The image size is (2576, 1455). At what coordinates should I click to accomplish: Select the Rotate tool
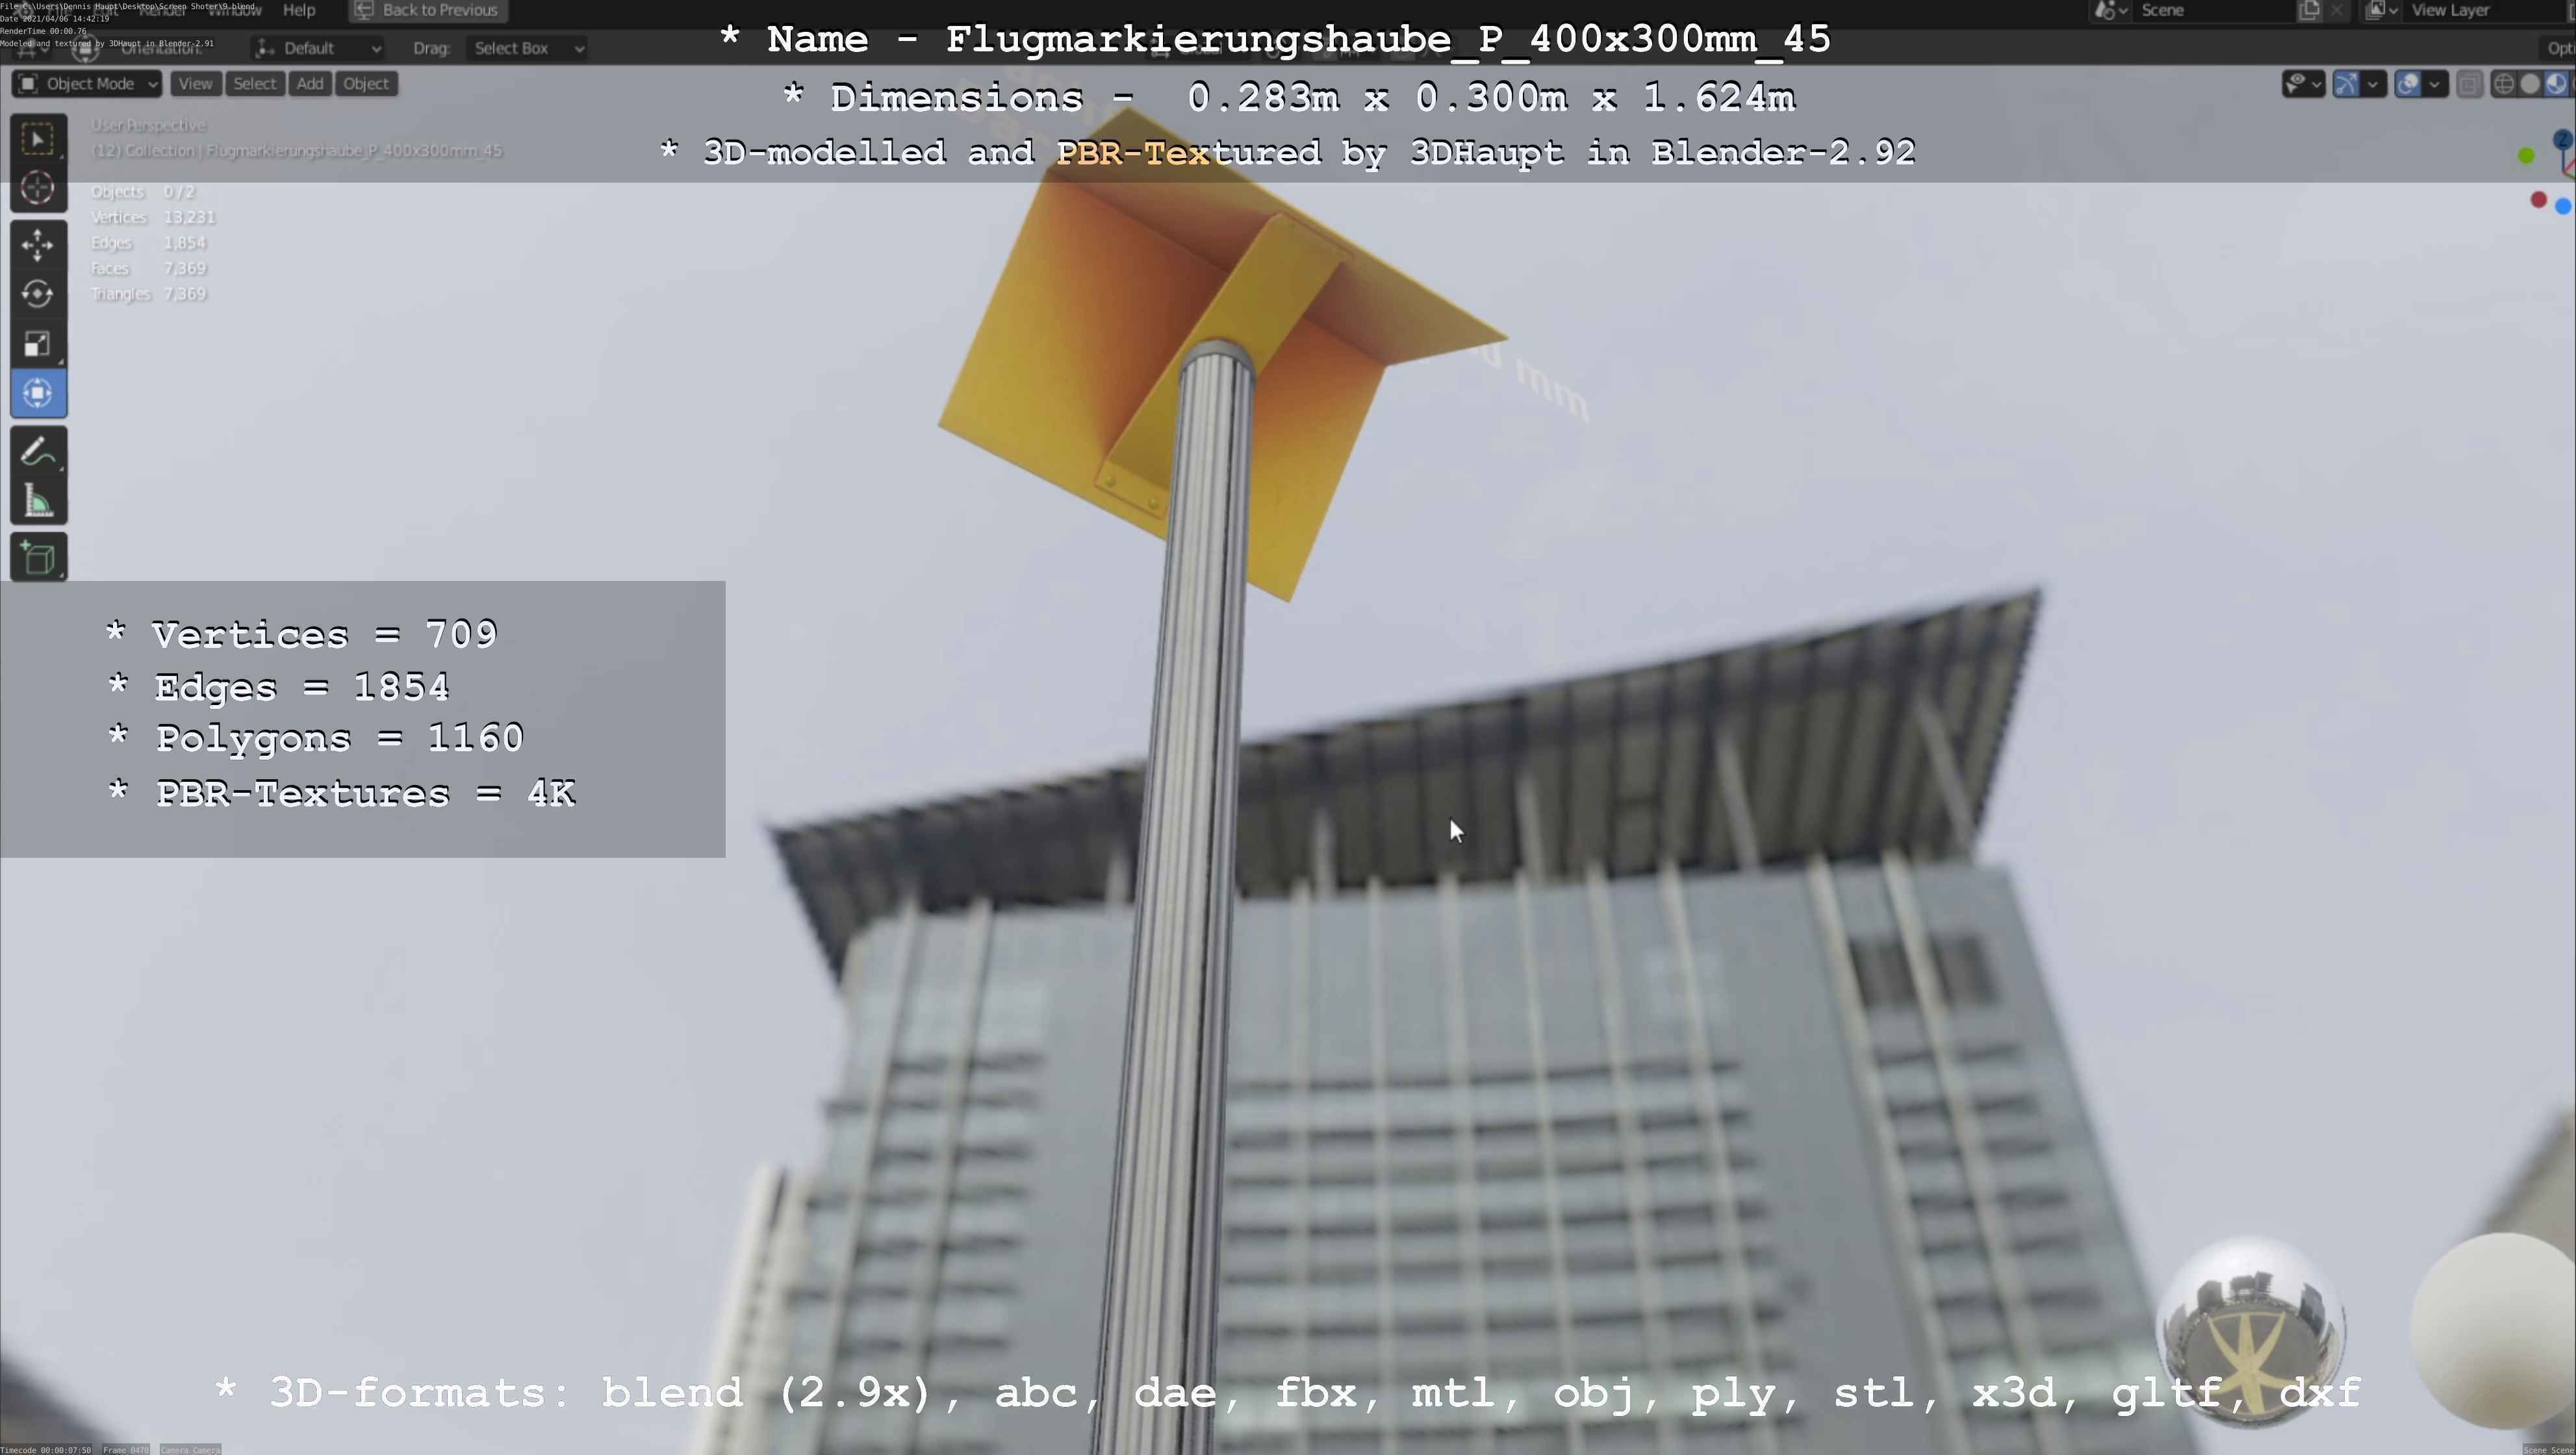[38, 294]
